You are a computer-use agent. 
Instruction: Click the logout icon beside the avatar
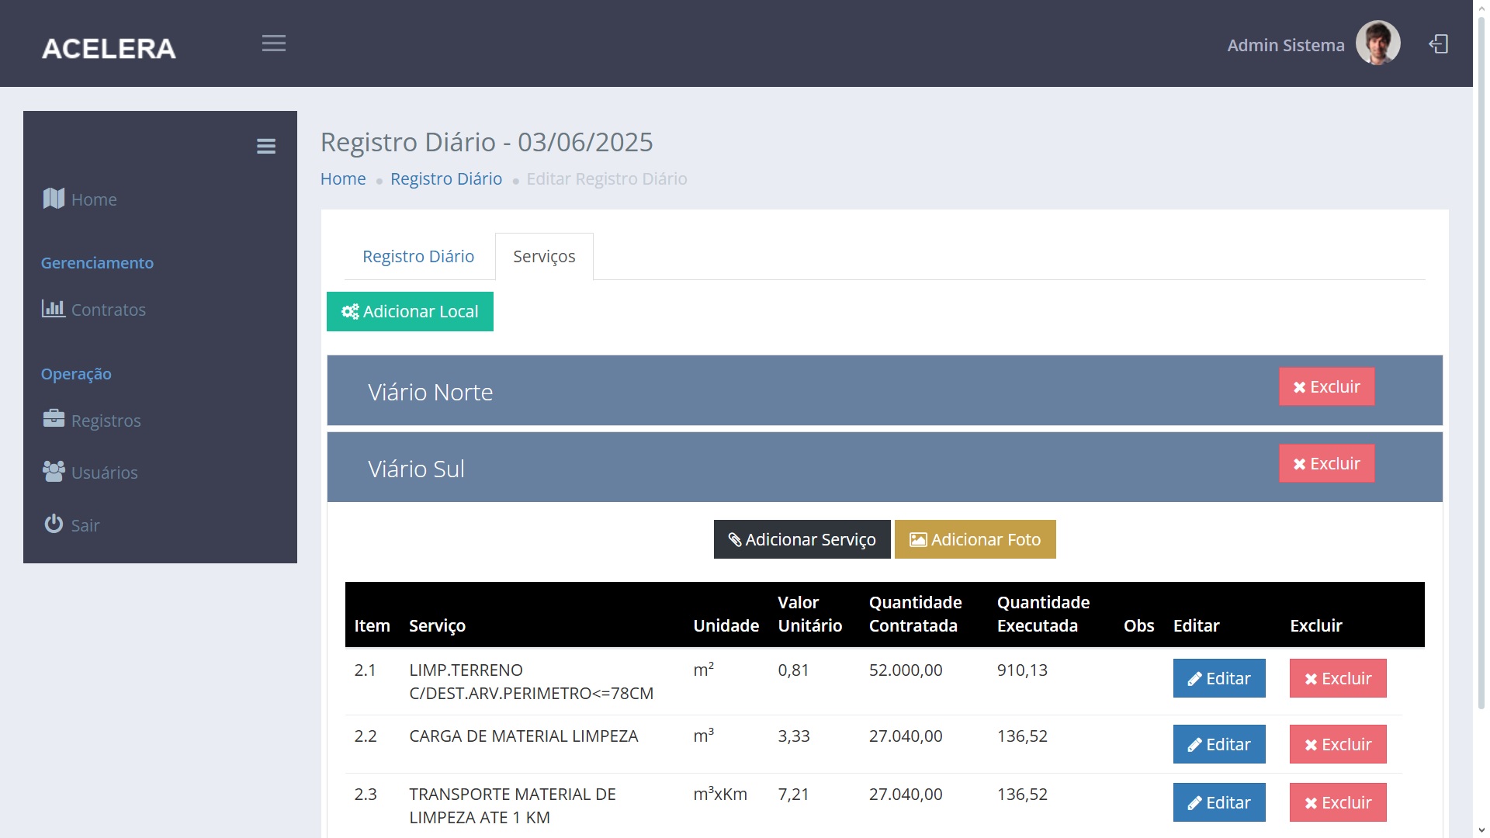(x=1438, y=44)
